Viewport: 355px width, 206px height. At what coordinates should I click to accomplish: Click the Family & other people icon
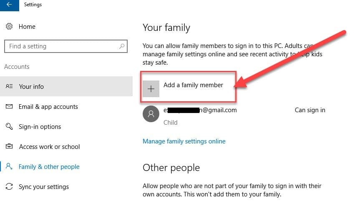tap(9, 167)
